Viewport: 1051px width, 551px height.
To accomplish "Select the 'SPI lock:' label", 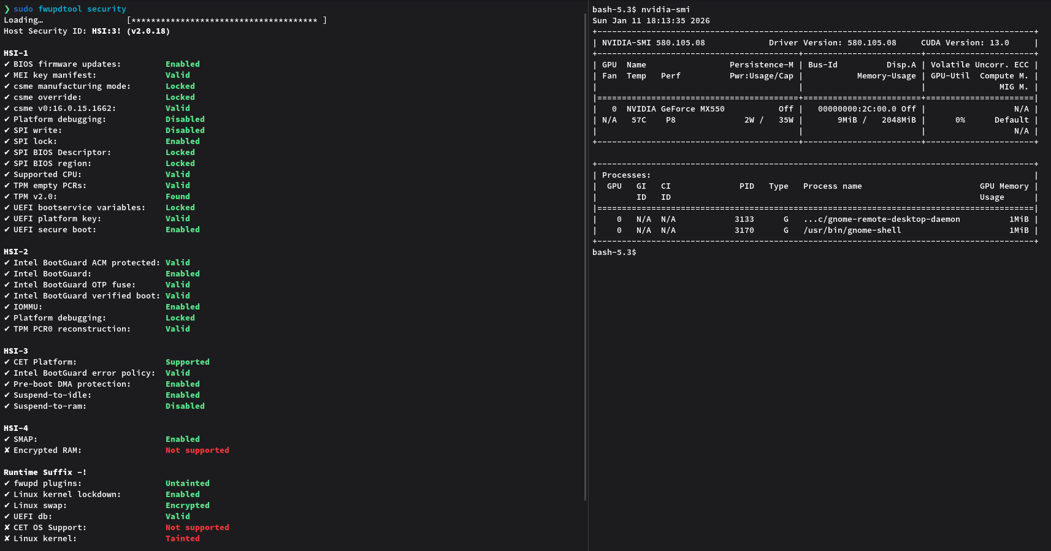I will pos(36,142).
